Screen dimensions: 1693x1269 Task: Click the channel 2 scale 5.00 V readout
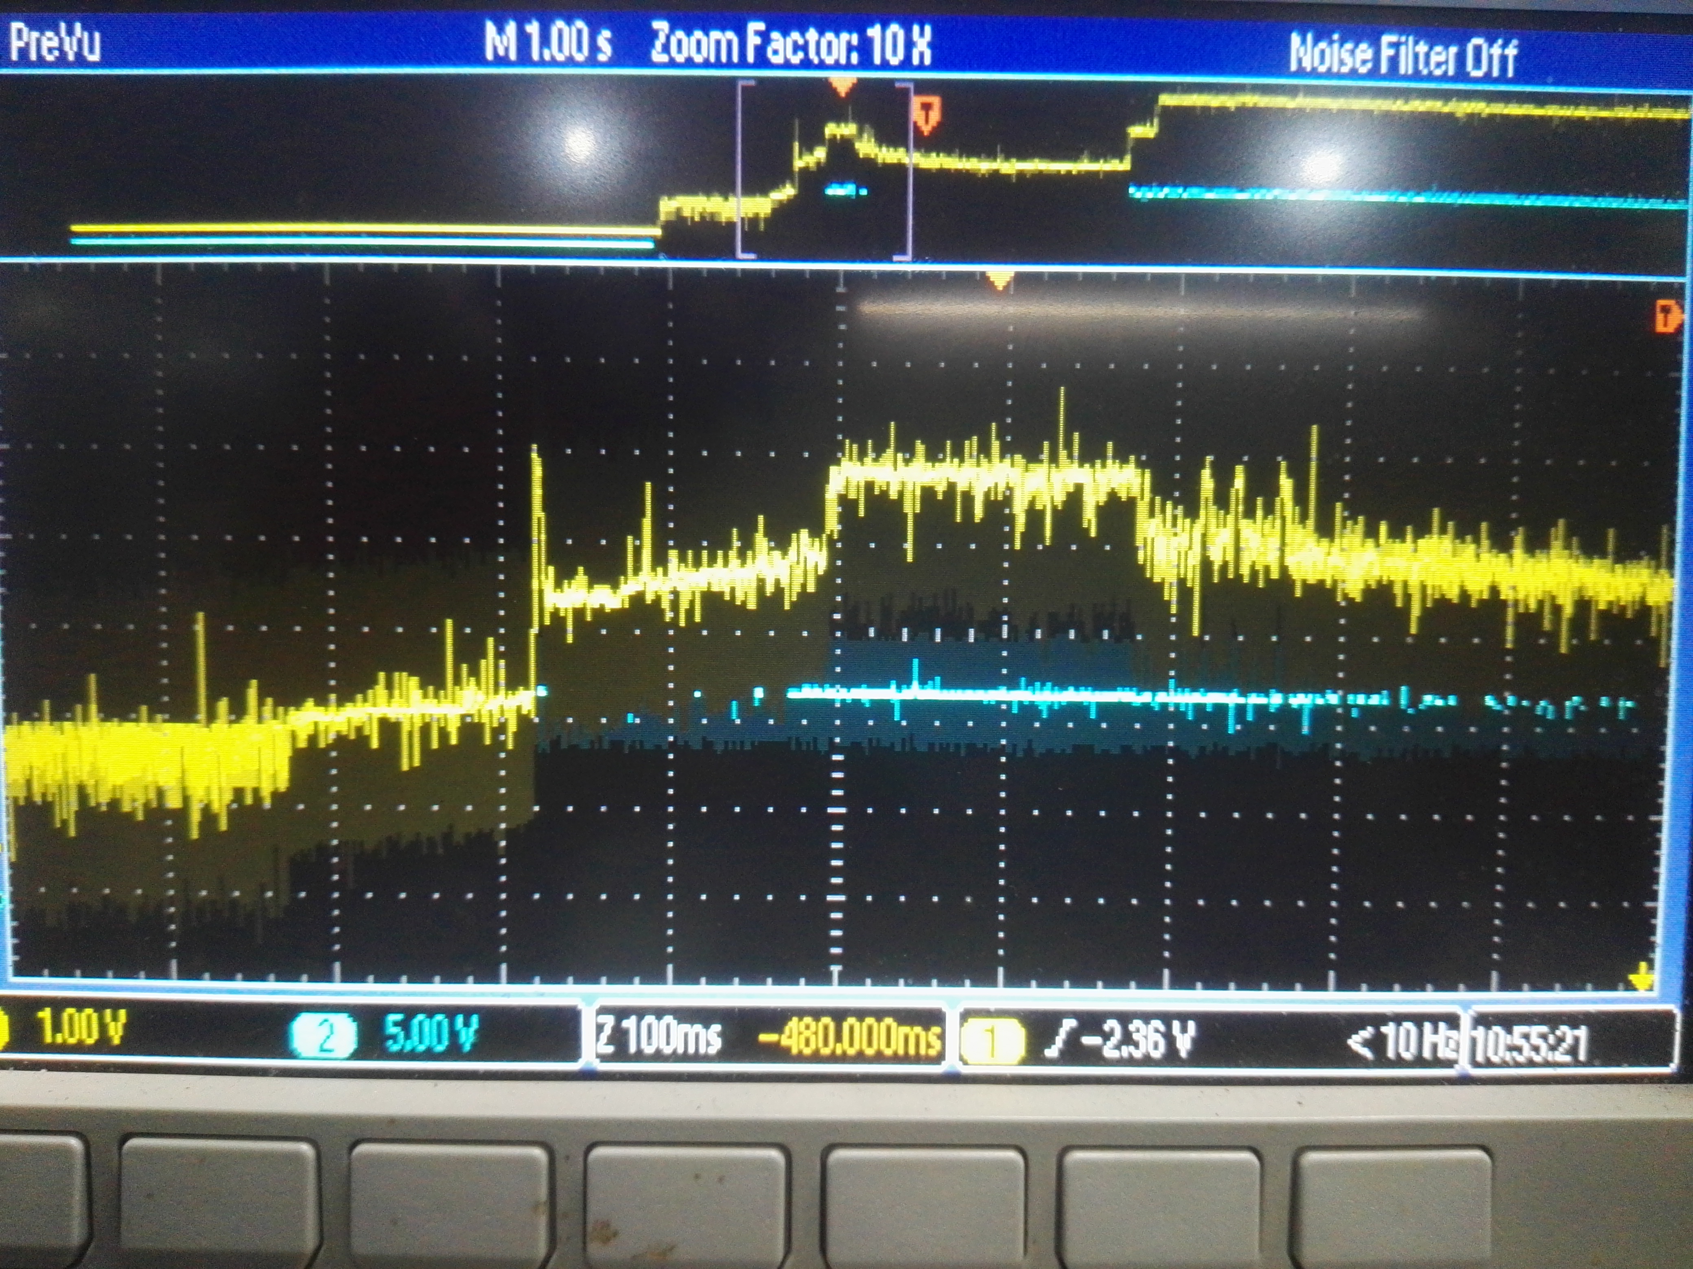pos(431,1034)
